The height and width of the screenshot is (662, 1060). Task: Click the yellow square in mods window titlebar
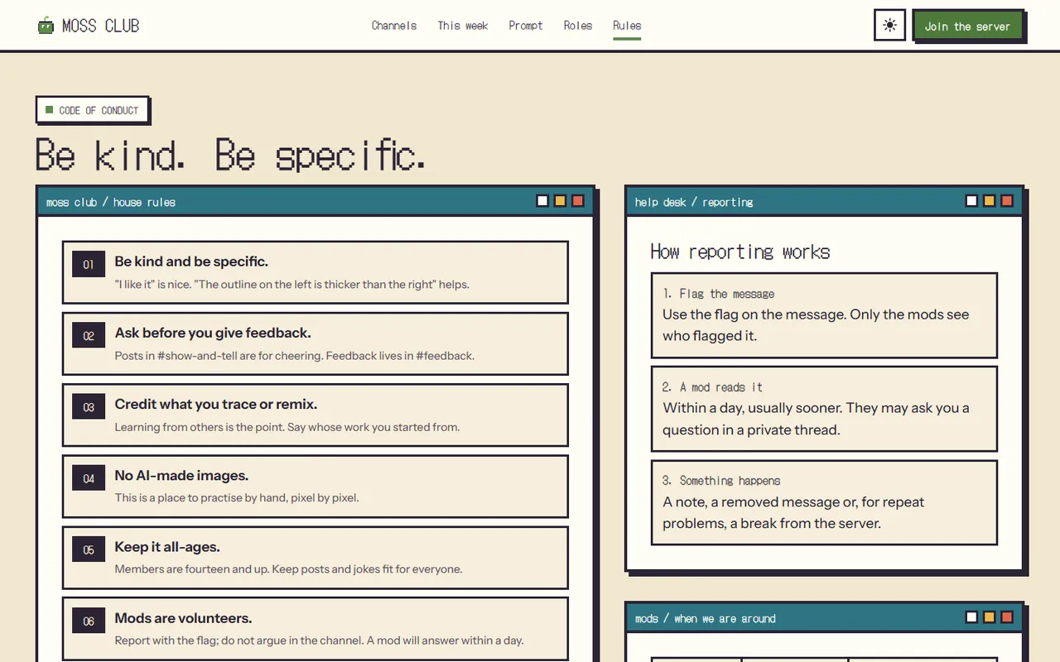click(x=989, y=617)
